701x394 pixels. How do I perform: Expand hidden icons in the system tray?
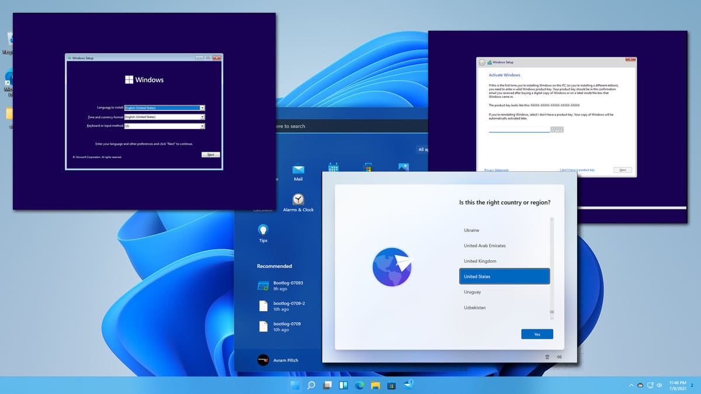(631, 385)
